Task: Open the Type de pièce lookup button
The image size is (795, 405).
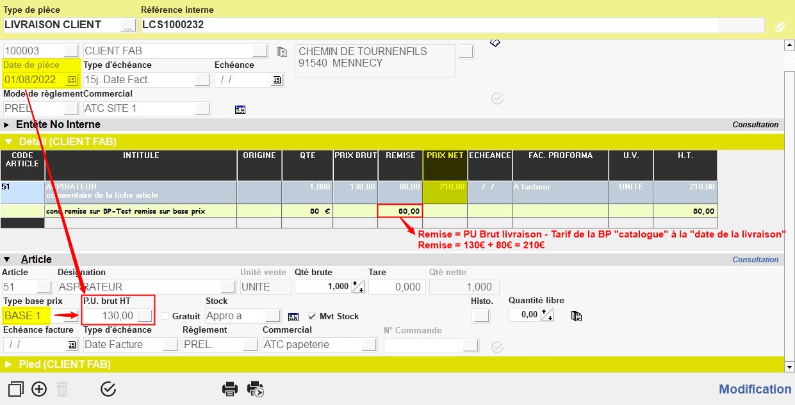Action: point(128,25)
